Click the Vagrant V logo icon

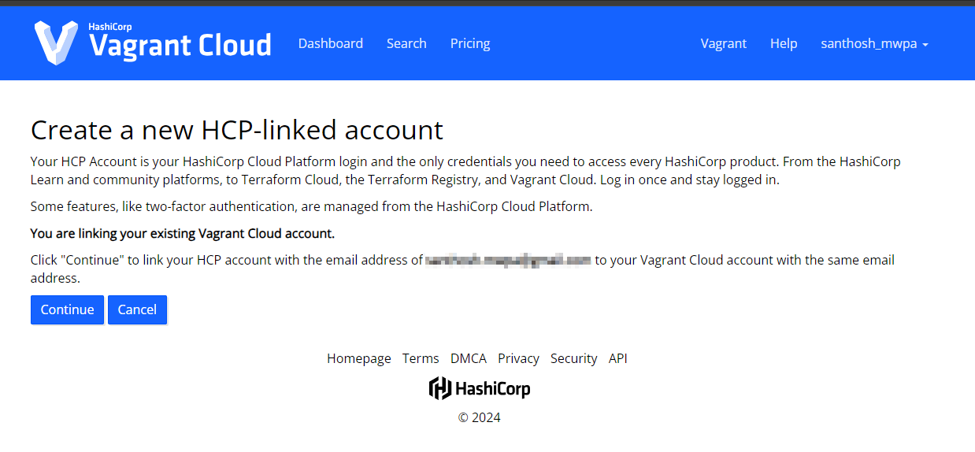[56, 43]
